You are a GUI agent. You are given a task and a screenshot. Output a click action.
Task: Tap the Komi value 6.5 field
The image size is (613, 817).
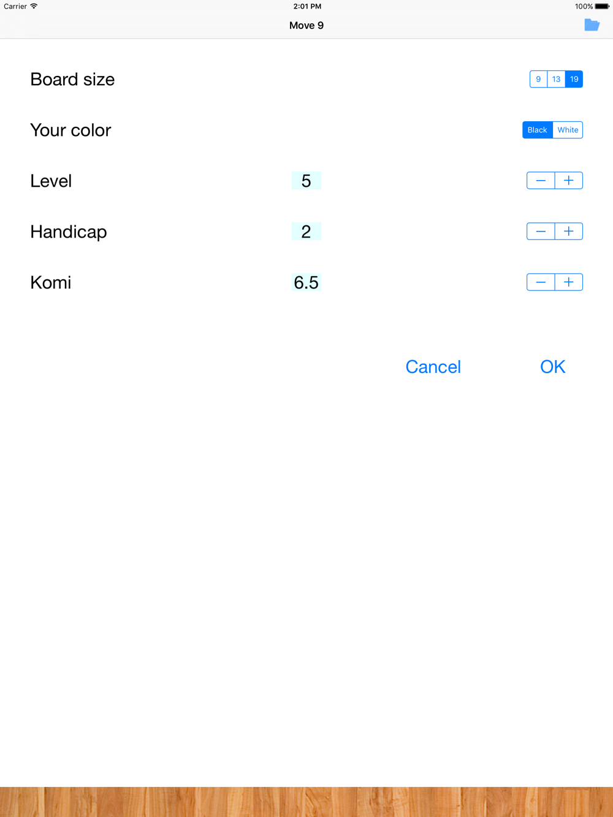click(306, 282)
